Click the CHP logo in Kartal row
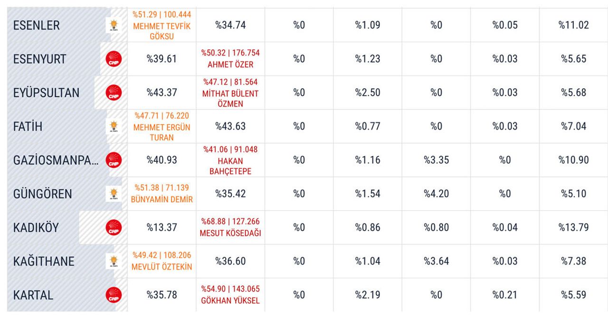This screenshot has height=318, width=608. [114, 295]
